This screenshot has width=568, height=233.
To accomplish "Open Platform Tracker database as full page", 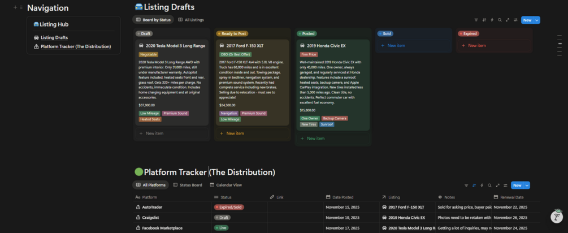I will [497, 185].
